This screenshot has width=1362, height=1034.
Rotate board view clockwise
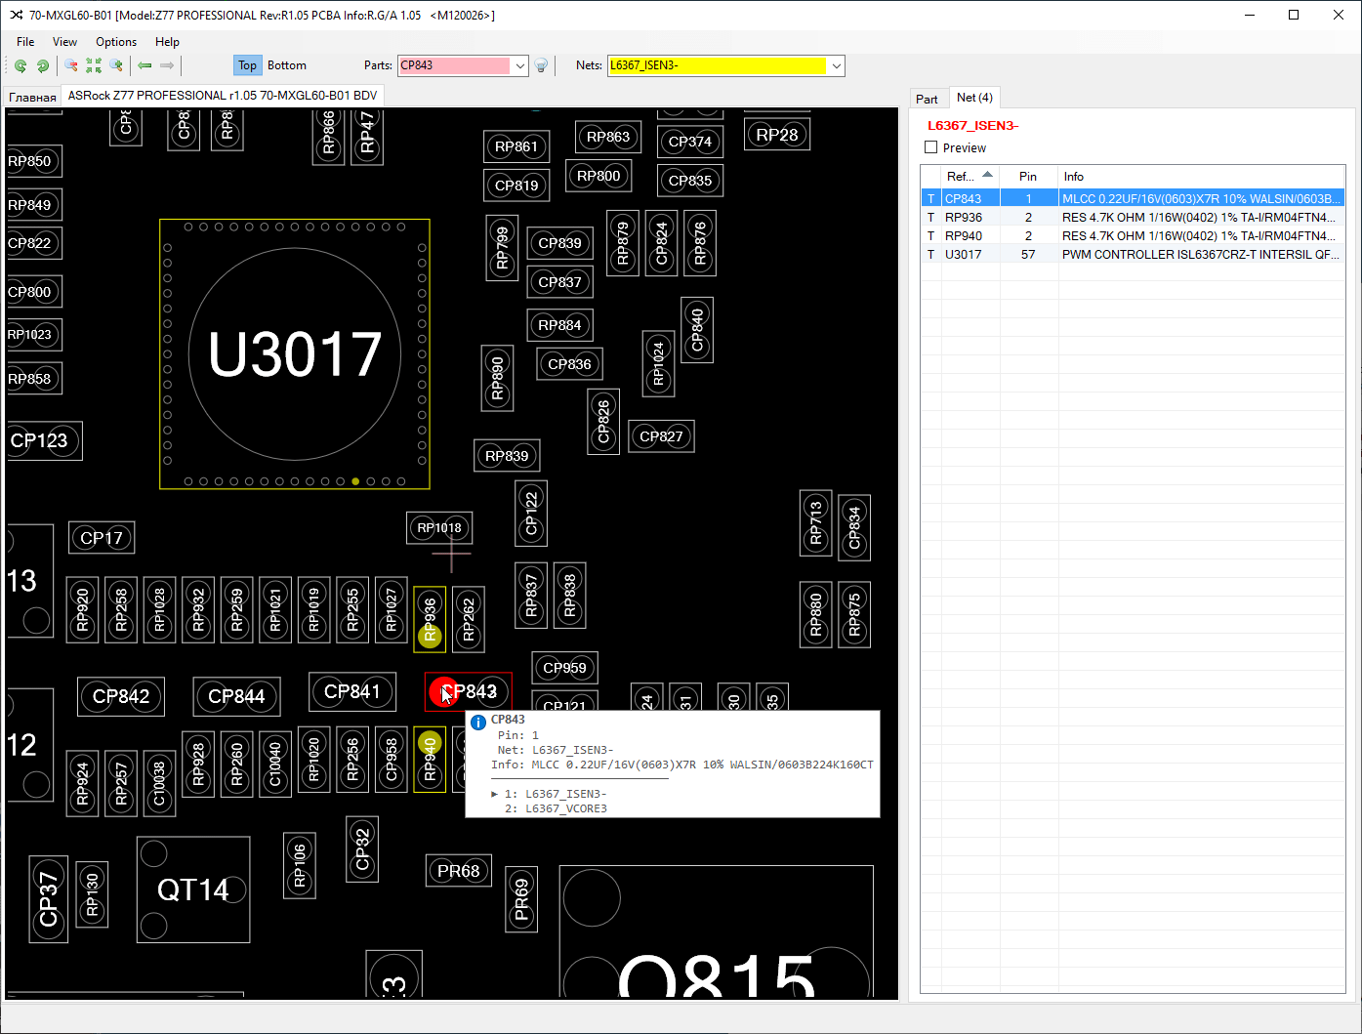42,65
